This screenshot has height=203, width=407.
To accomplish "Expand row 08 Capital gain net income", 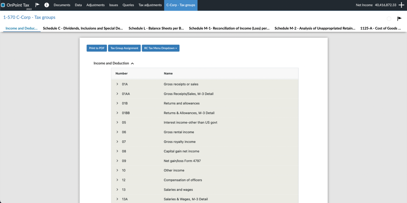I will coord(117,151).
